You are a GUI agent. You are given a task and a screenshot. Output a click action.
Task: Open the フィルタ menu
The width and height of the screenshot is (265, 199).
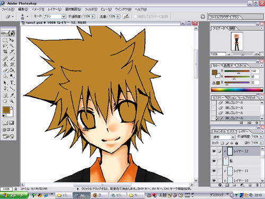click(91, 10)
